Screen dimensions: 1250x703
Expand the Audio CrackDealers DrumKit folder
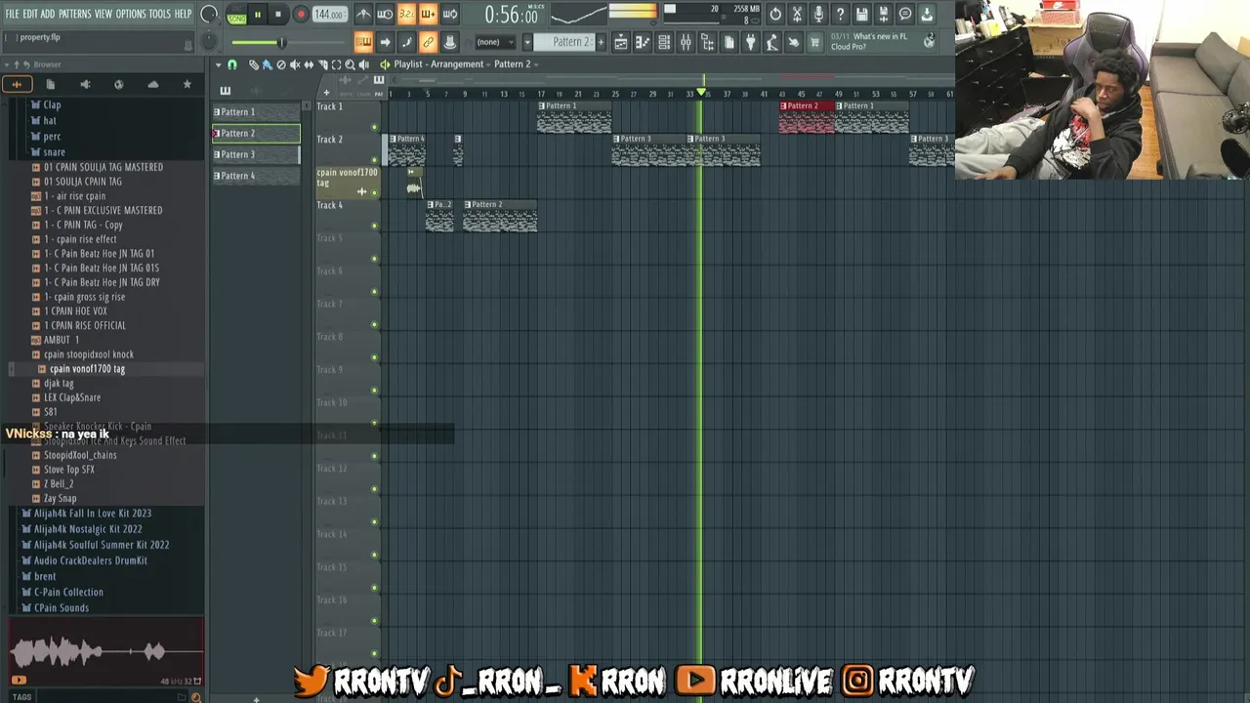pyautogui.click(x=91, y=561)
